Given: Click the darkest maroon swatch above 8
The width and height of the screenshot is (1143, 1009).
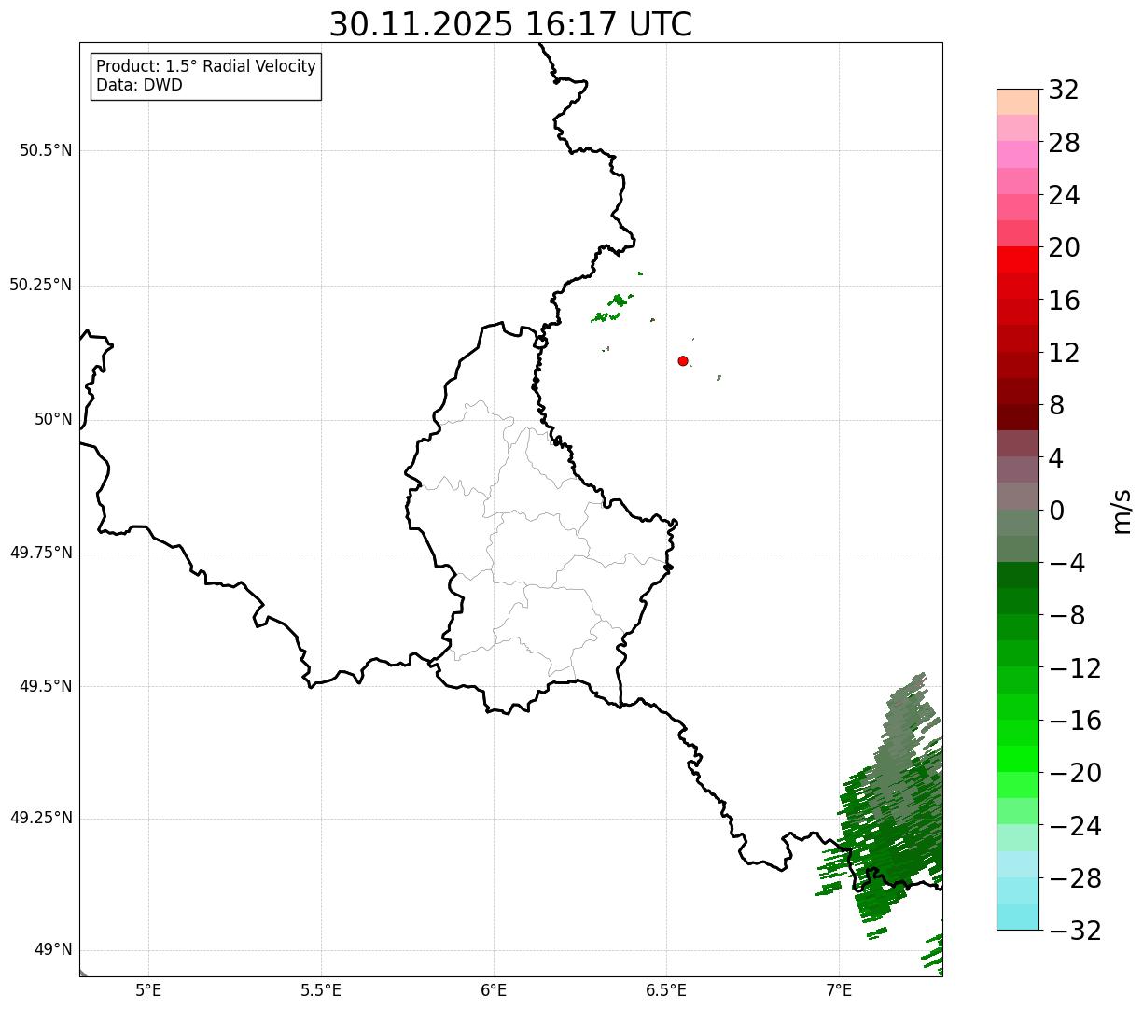Looking at the screenshot, I should tap(1018, 417).
